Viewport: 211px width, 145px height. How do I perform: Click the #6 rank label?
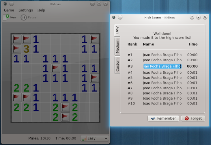[130, 83]
